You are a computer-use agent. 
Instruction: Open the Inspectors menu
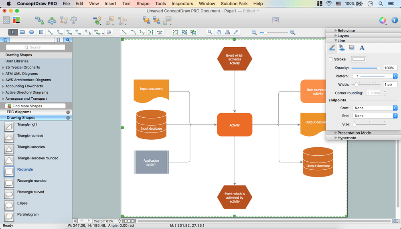[182, 4]
